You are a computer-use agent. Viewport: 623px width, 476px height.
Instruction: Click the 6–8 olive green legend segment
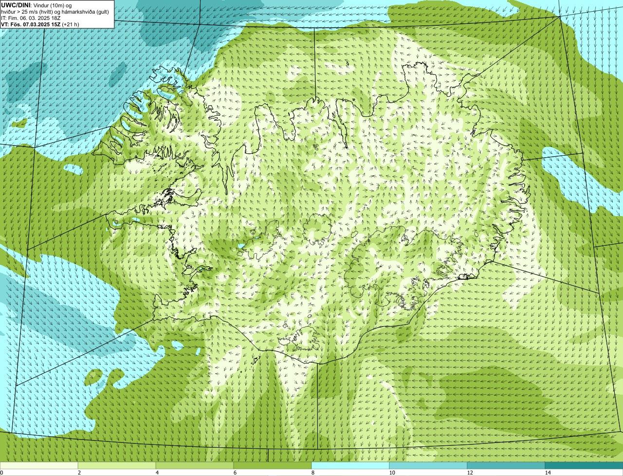tap(273, 466)
